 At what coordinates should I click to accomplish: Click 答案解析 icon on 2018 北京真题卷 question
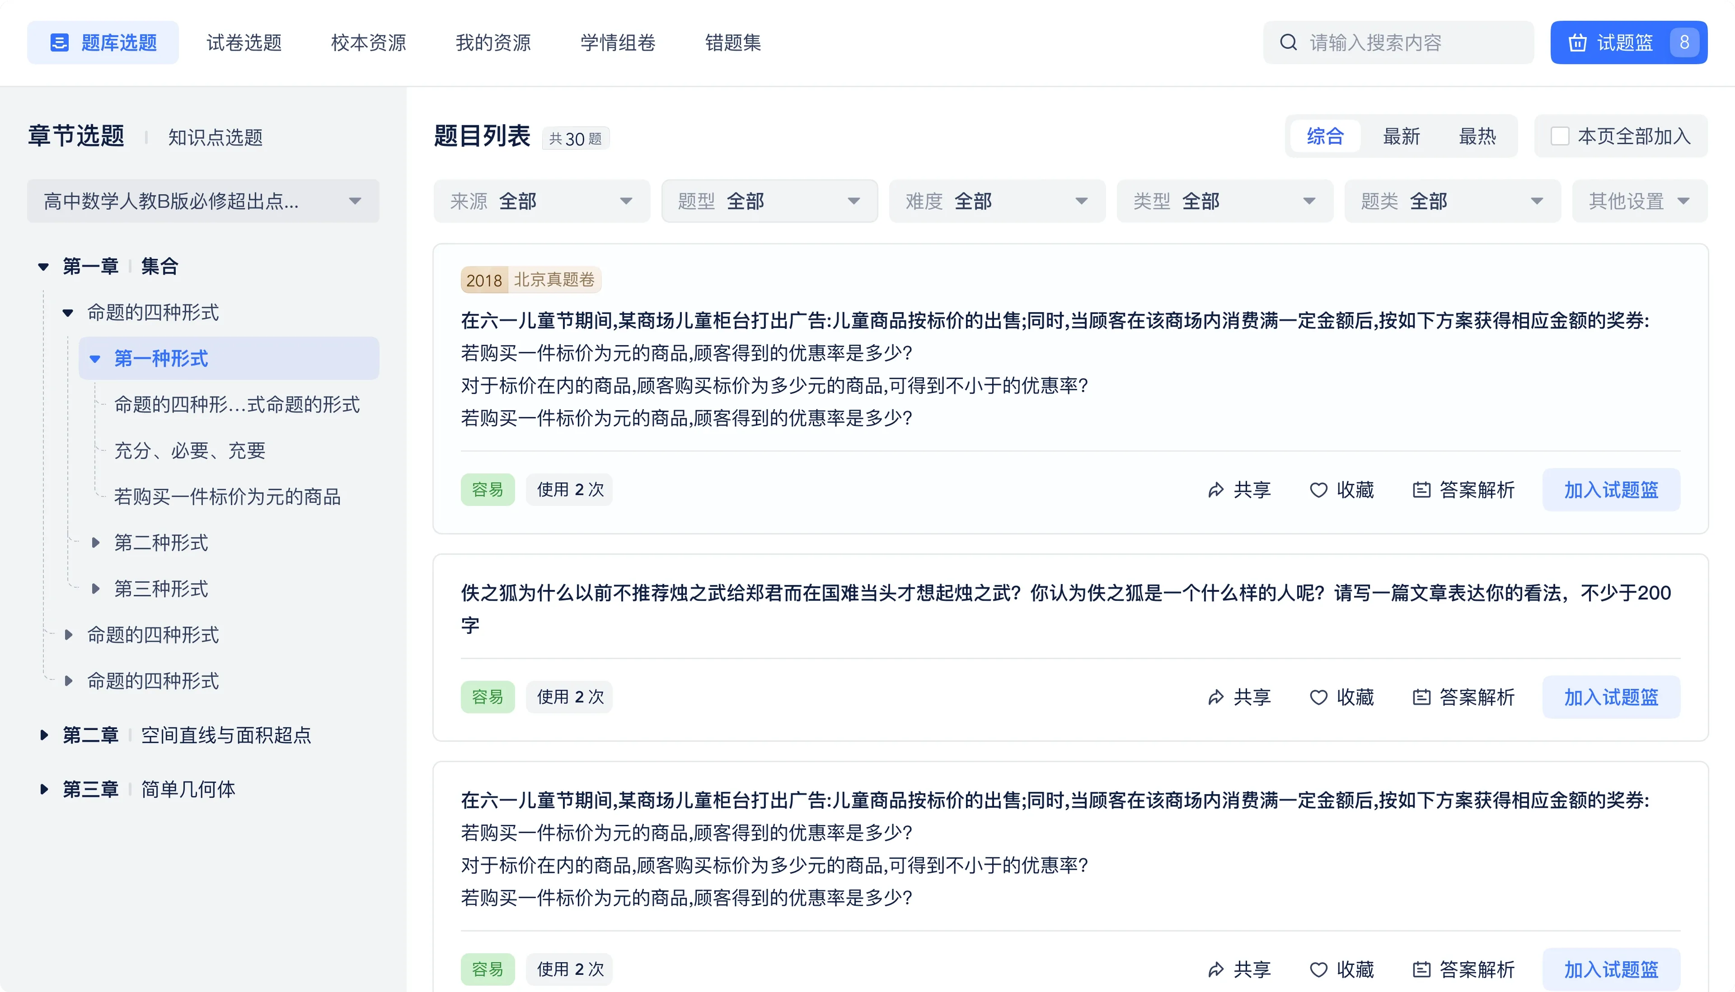pos(1421,490)
